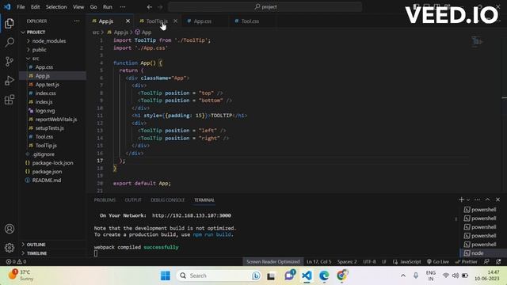This screenshot has width=507, height=285.
Task: Open Explorer more actions ellipsis
Action: 77,21
